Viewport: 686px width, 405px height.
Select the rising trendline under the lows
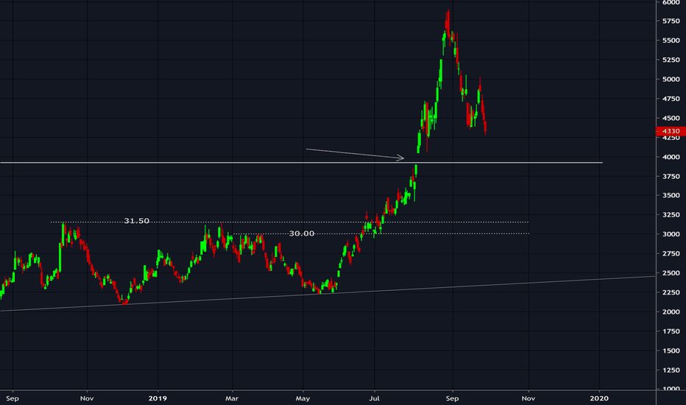pos(328,294)
